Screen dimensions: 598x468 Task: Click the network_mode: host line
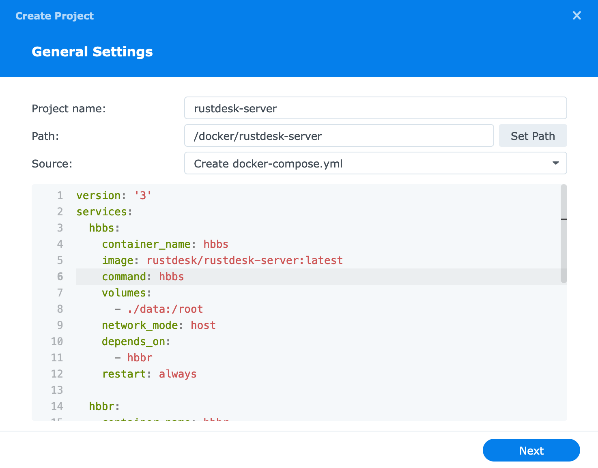[x=159, y=325]
